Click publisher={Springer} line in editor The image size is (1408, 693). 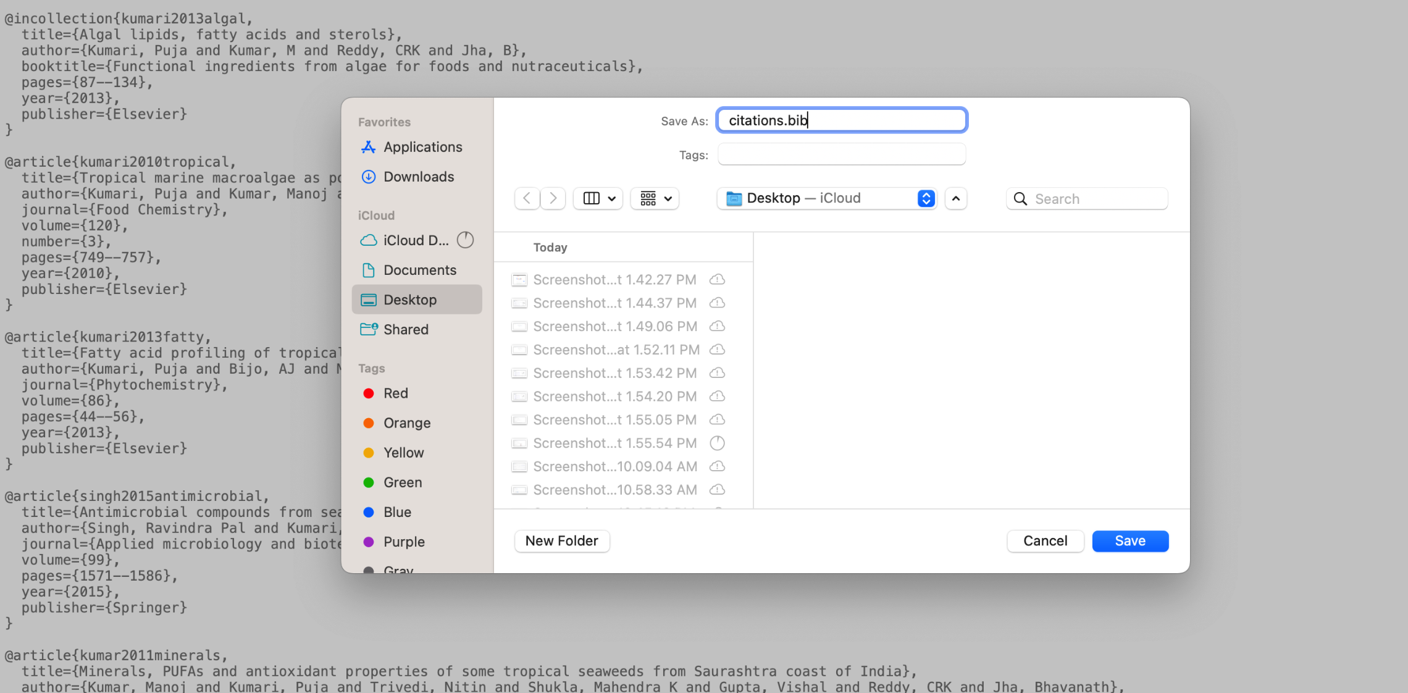pyautogui.click(x=104, y=608)
